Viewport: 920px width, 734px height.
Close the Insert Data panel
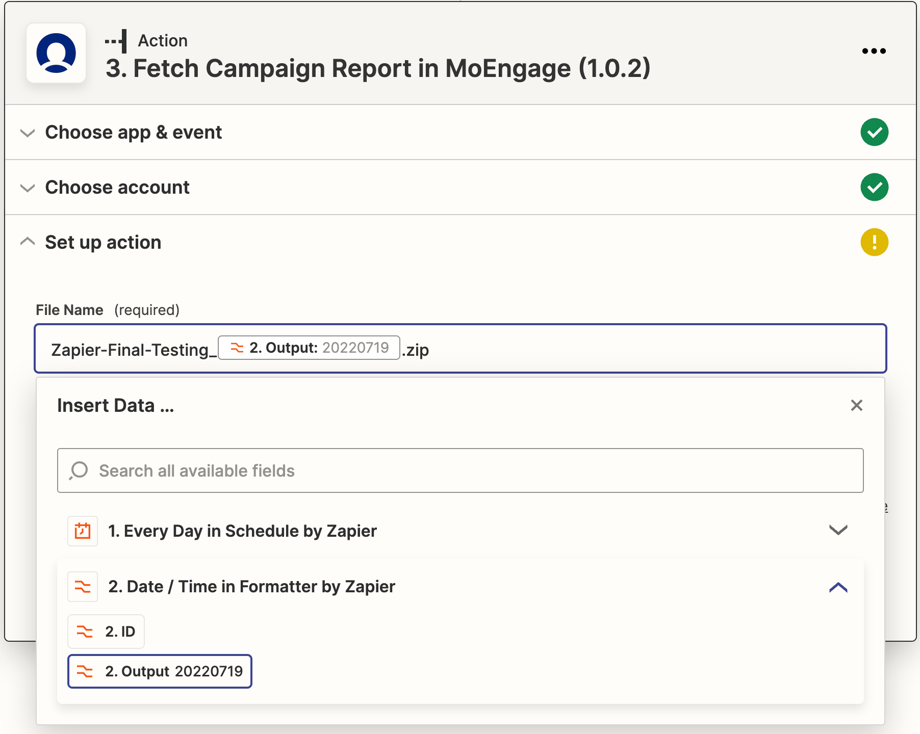coord(857,405)
